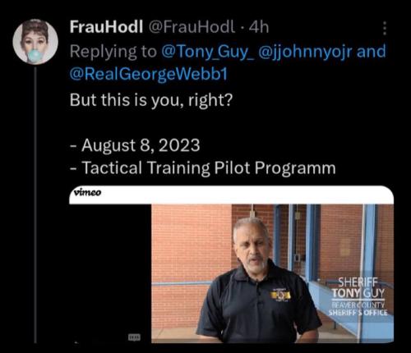Image resolution: width=411 pixels, height=353 pixels.
Task: Tap the vertical thread connector line
Action: pyautogui.click(x=35, y=204)
